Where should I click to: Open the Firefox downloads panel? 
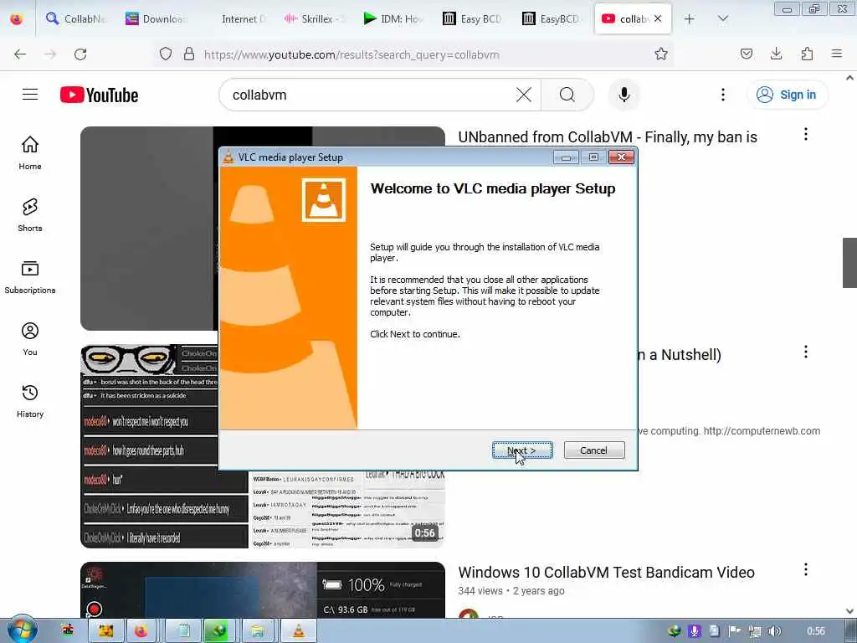pyautogui.click(x=776, y=54)
